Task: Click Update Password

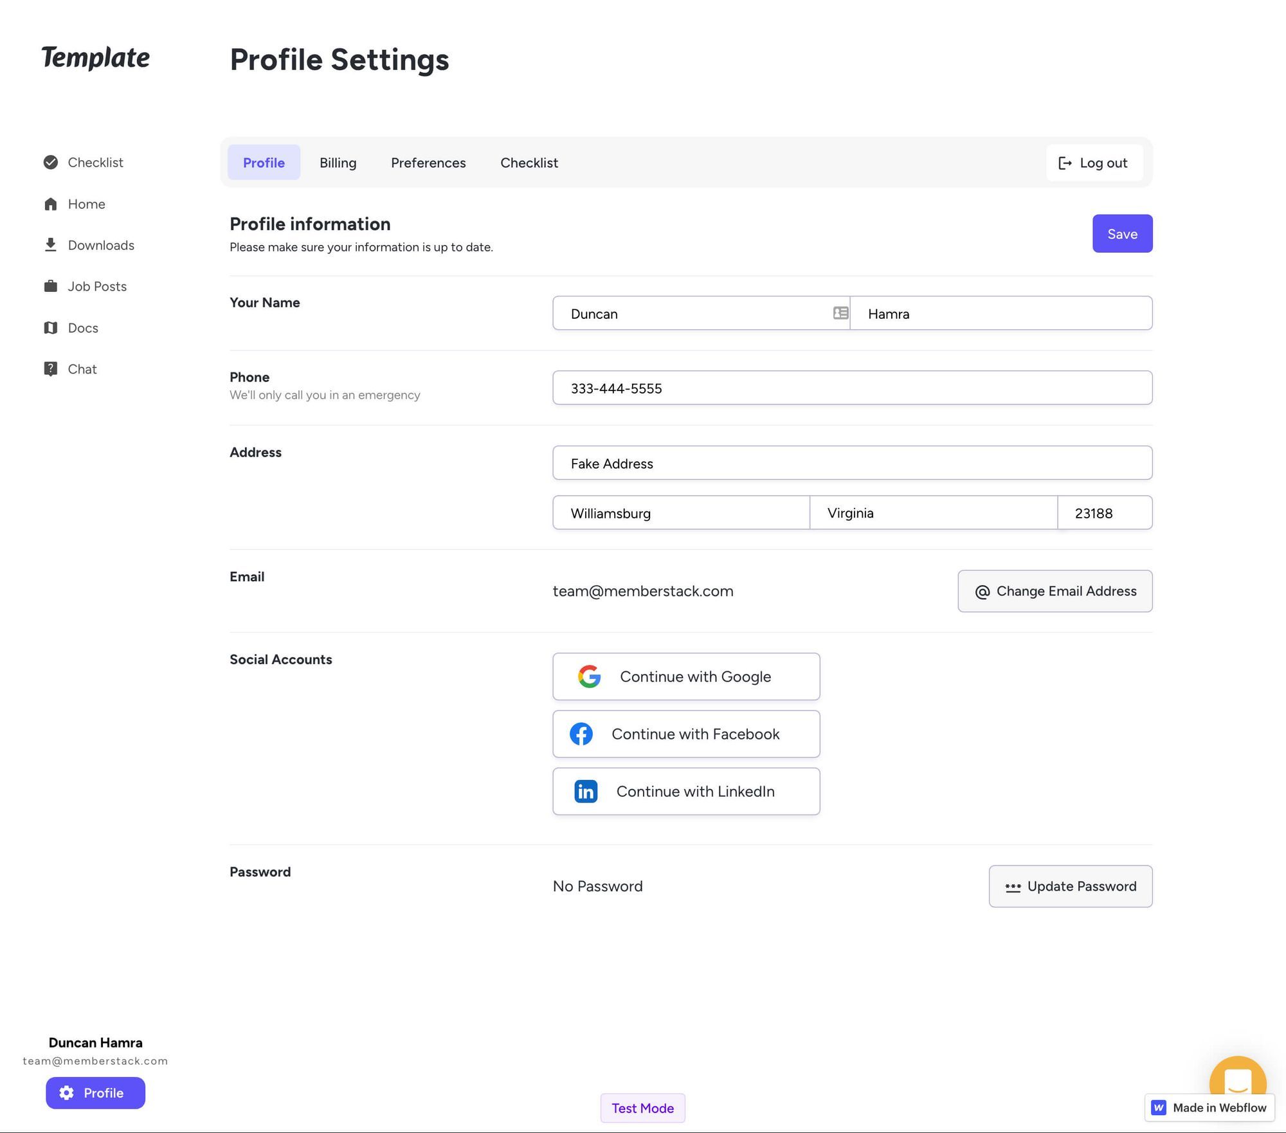Action: (x=1070, y=886)
